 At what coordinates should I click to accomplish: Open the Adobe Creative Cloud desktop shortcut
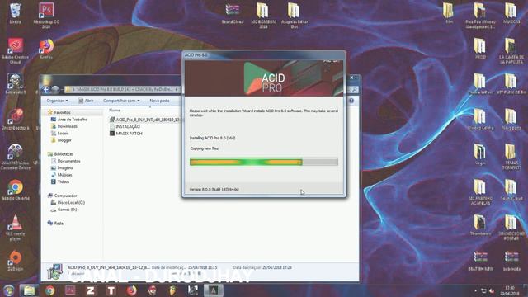click(15, 50)
